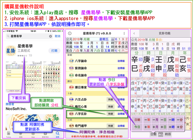
Task: Go back using the 玄卦功能 back chevron
Action: [x=134, y=33]
